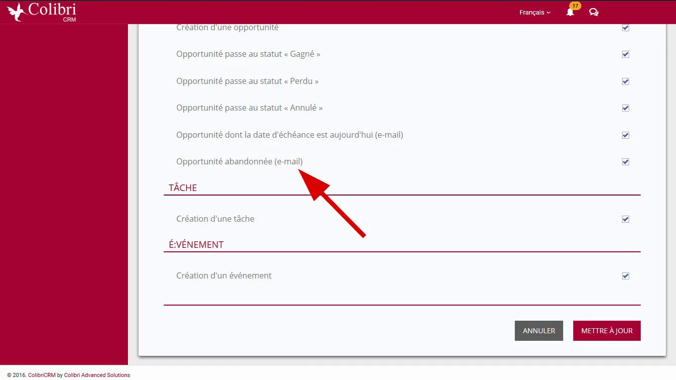Toggle the statut « Perdu » checkbox
Screen dimensions: 676x380
pyautogui.click(x=626, y=81)
